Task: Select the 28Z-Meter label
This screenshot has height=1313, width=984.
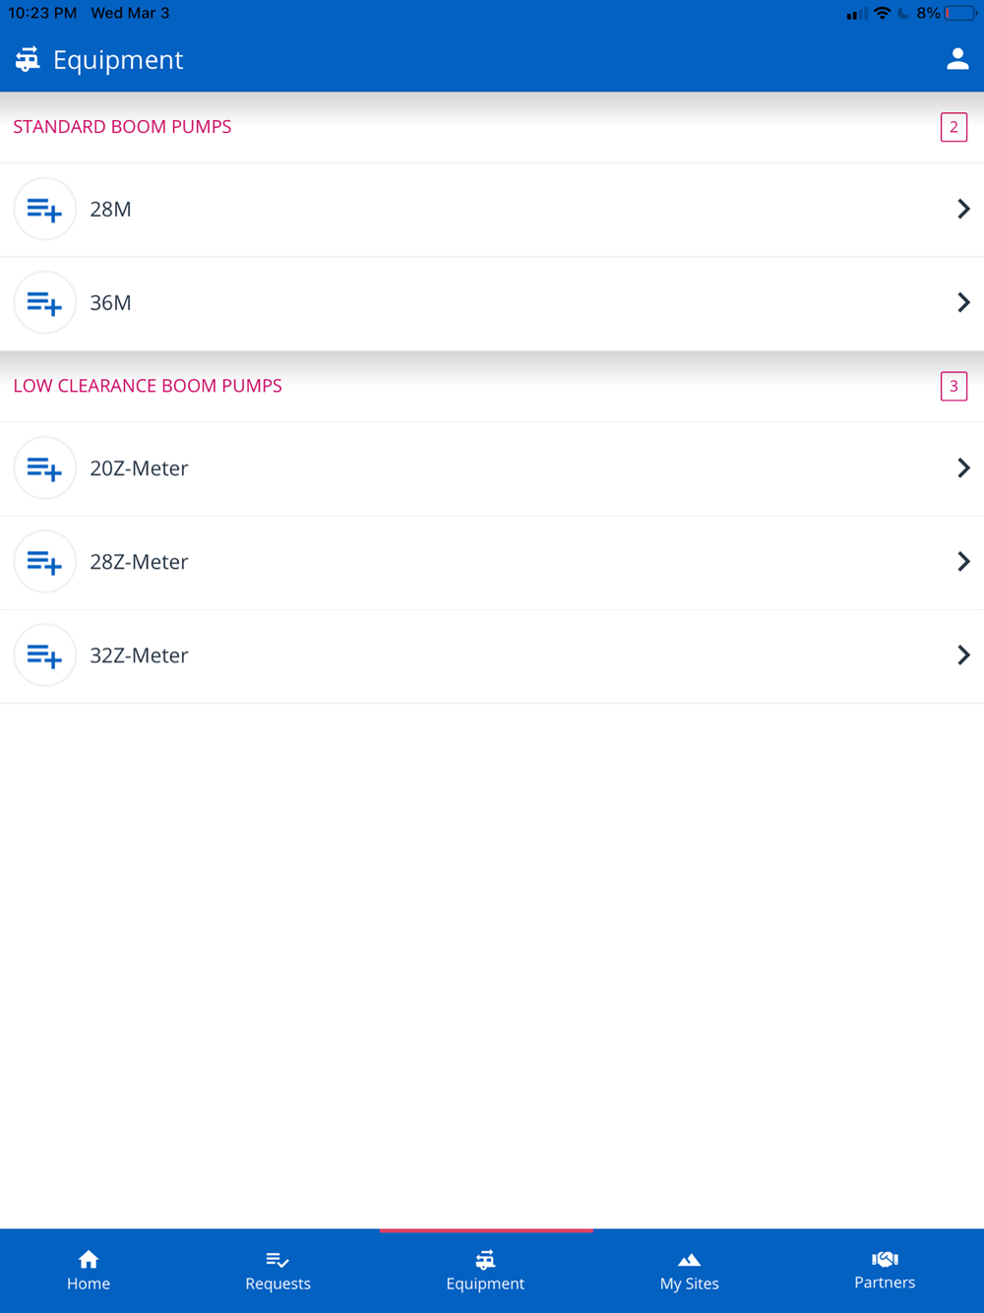Action: (139, 561)
